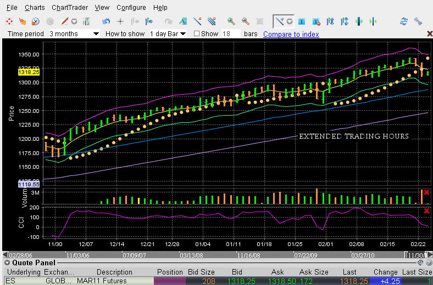Click the narrow-bars green arrows icon
The width and height of the screenshot is (433, 285).
[373, 21]
